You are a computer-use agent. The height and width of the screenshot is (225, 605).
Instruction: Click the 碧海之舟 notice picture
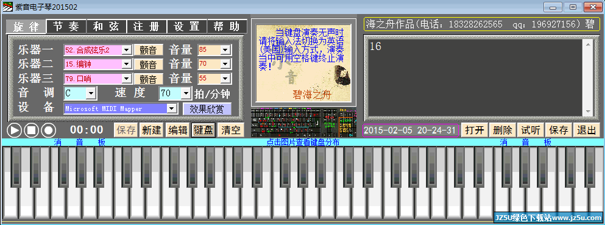[x=303, y=63]
